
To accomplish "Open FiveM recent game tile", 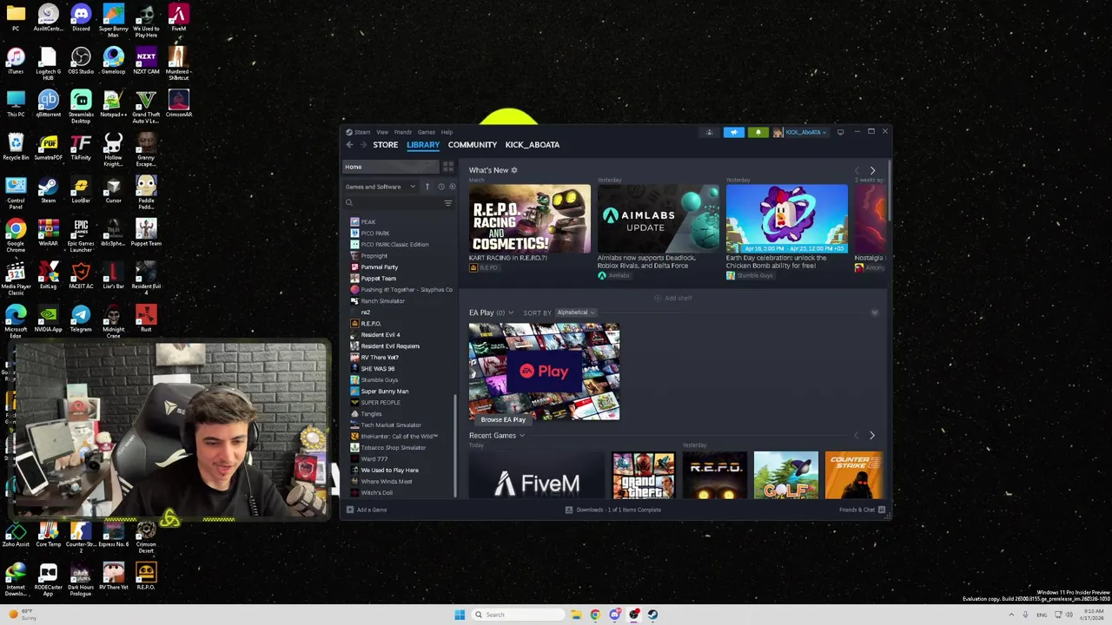I will [x=536, y=476].
